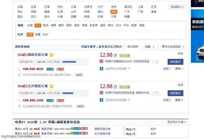Open 更多降价行情>> link
Viewport: 204px width, 139px height.
click(177, 122)
